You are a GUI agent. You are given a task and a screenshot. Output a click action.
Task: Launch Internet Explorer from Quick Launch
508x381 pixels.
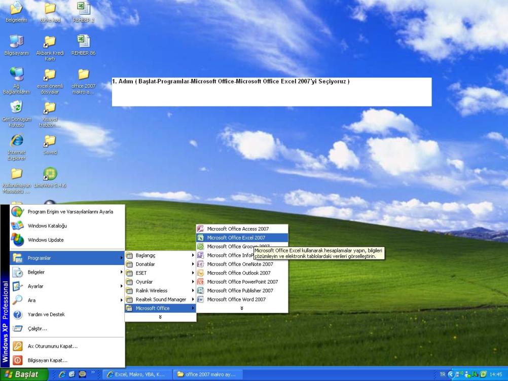pyautogui.click(x=62, y=374)
